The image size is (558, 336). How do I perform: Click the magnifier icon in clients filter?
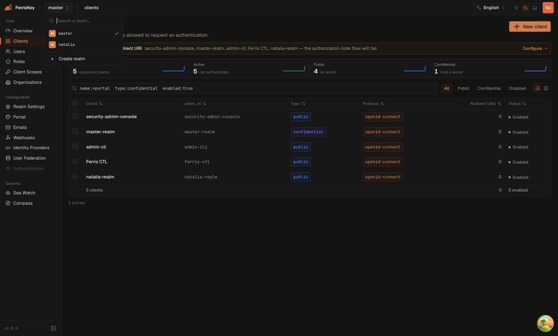pos(74,88)
